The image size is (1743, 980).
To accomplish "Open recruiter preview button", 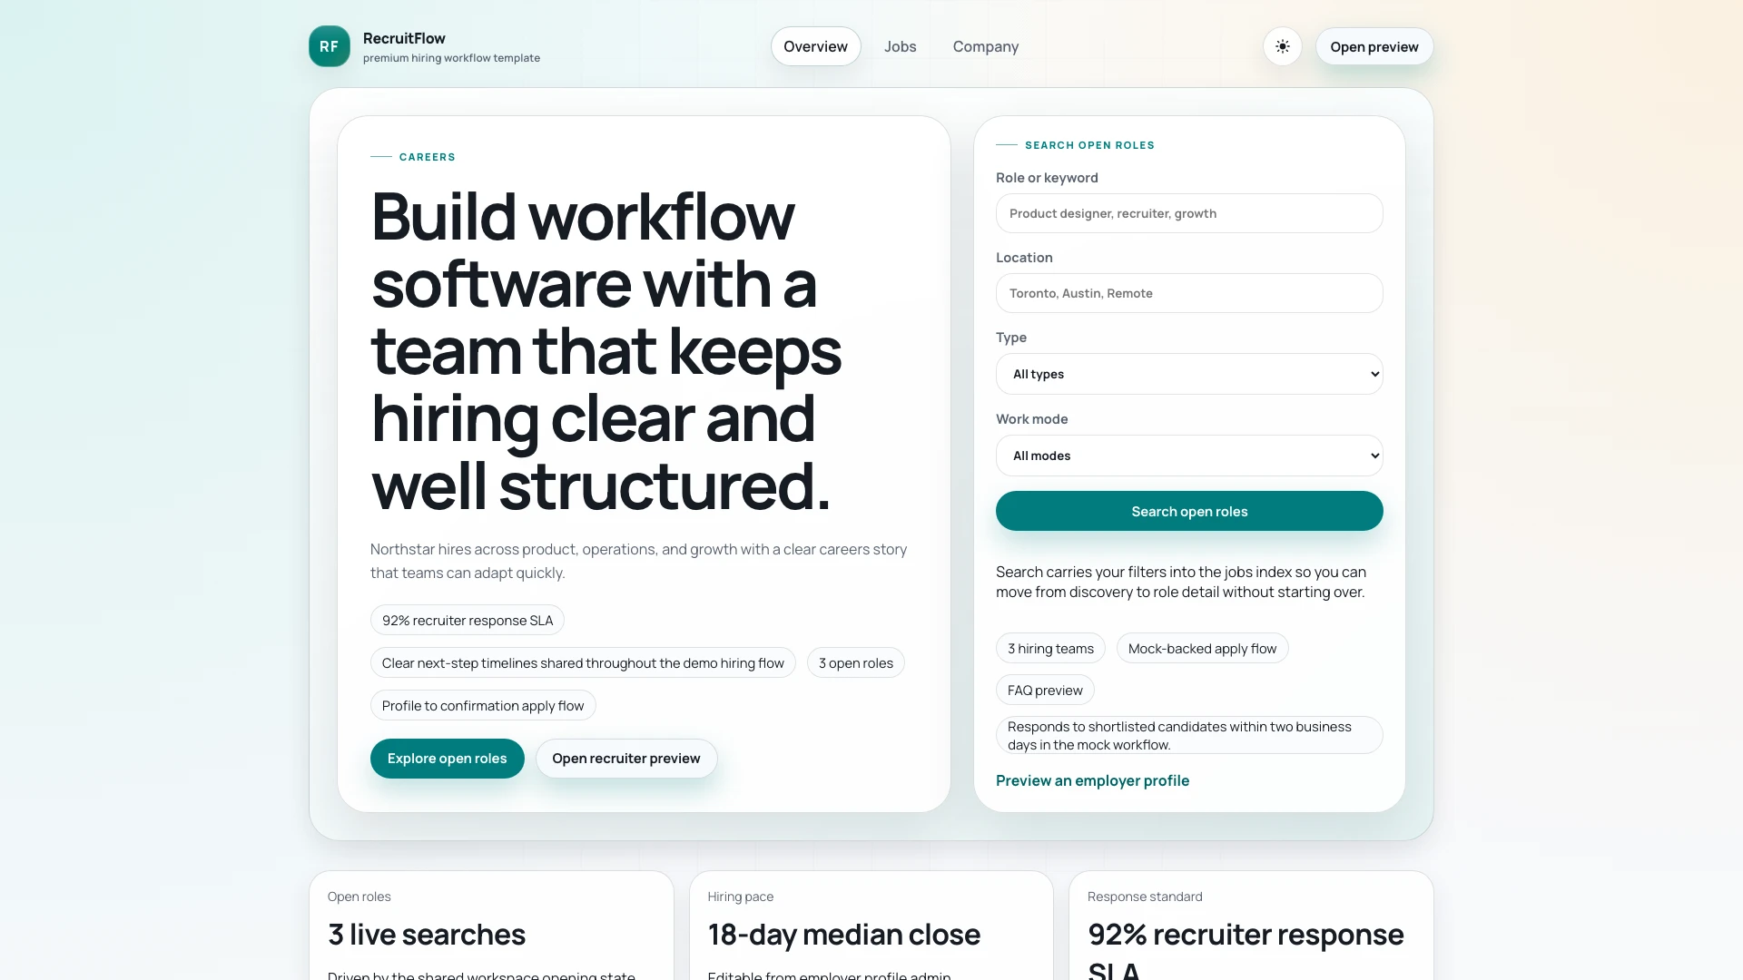I will point(625,759).
